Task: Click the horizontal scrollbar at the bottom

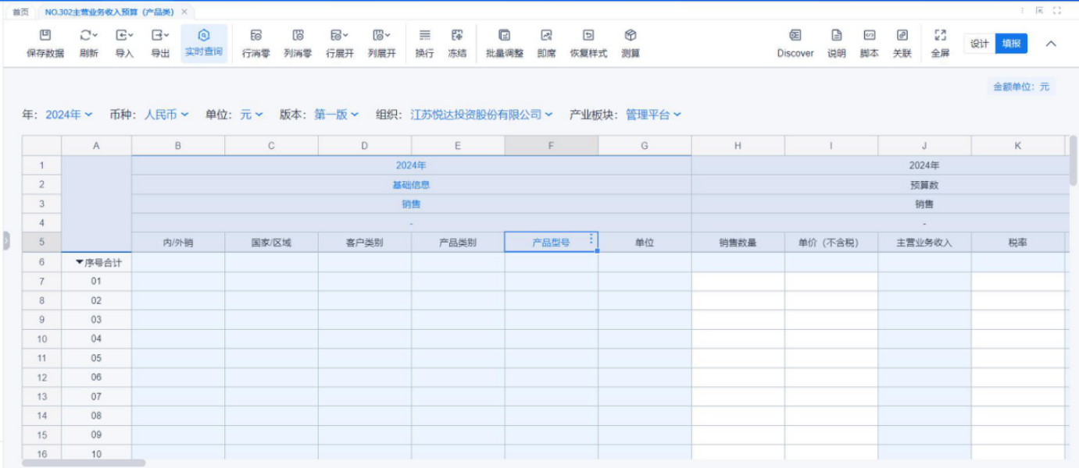Action: tap(84, 463)
